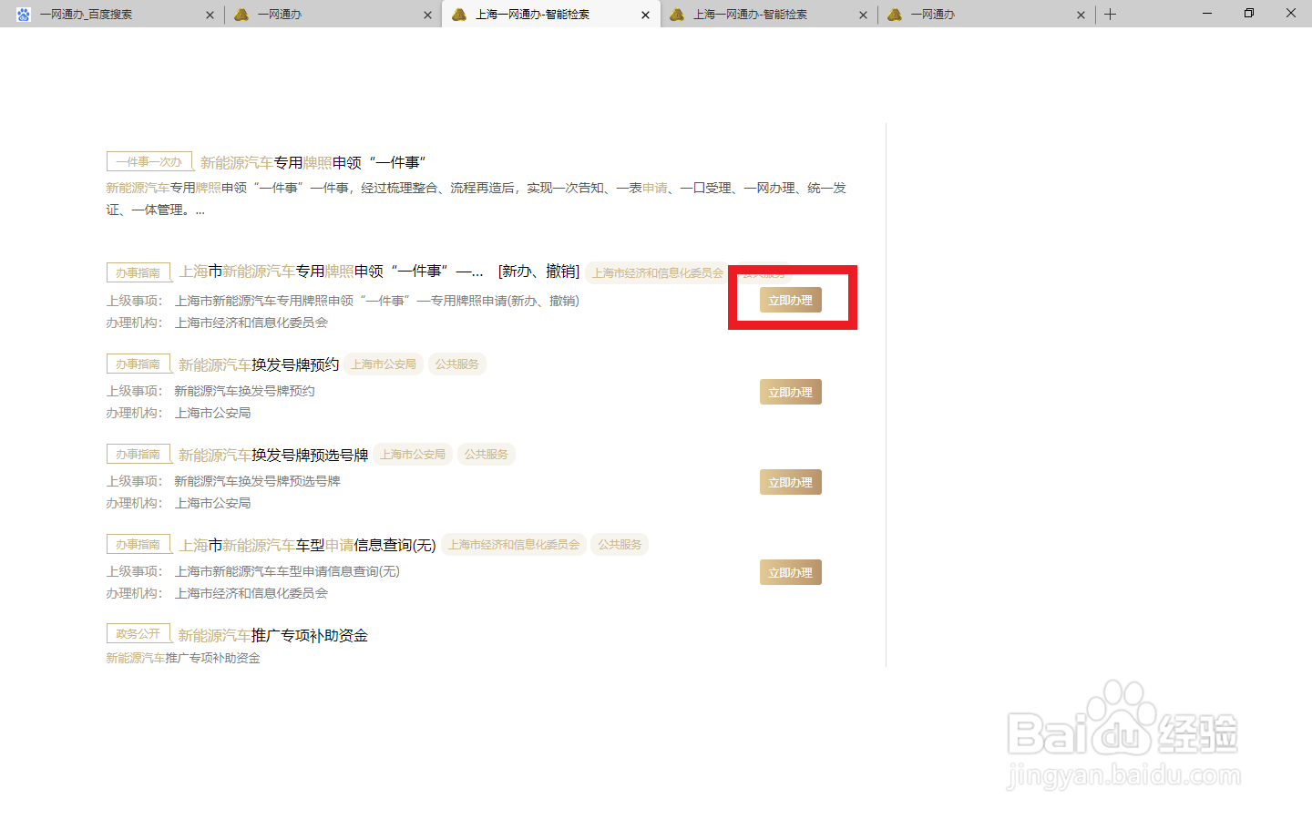1312x820 pixels.
Task: Click the Baidu favicon on the first tab
Action: point(23,14)
